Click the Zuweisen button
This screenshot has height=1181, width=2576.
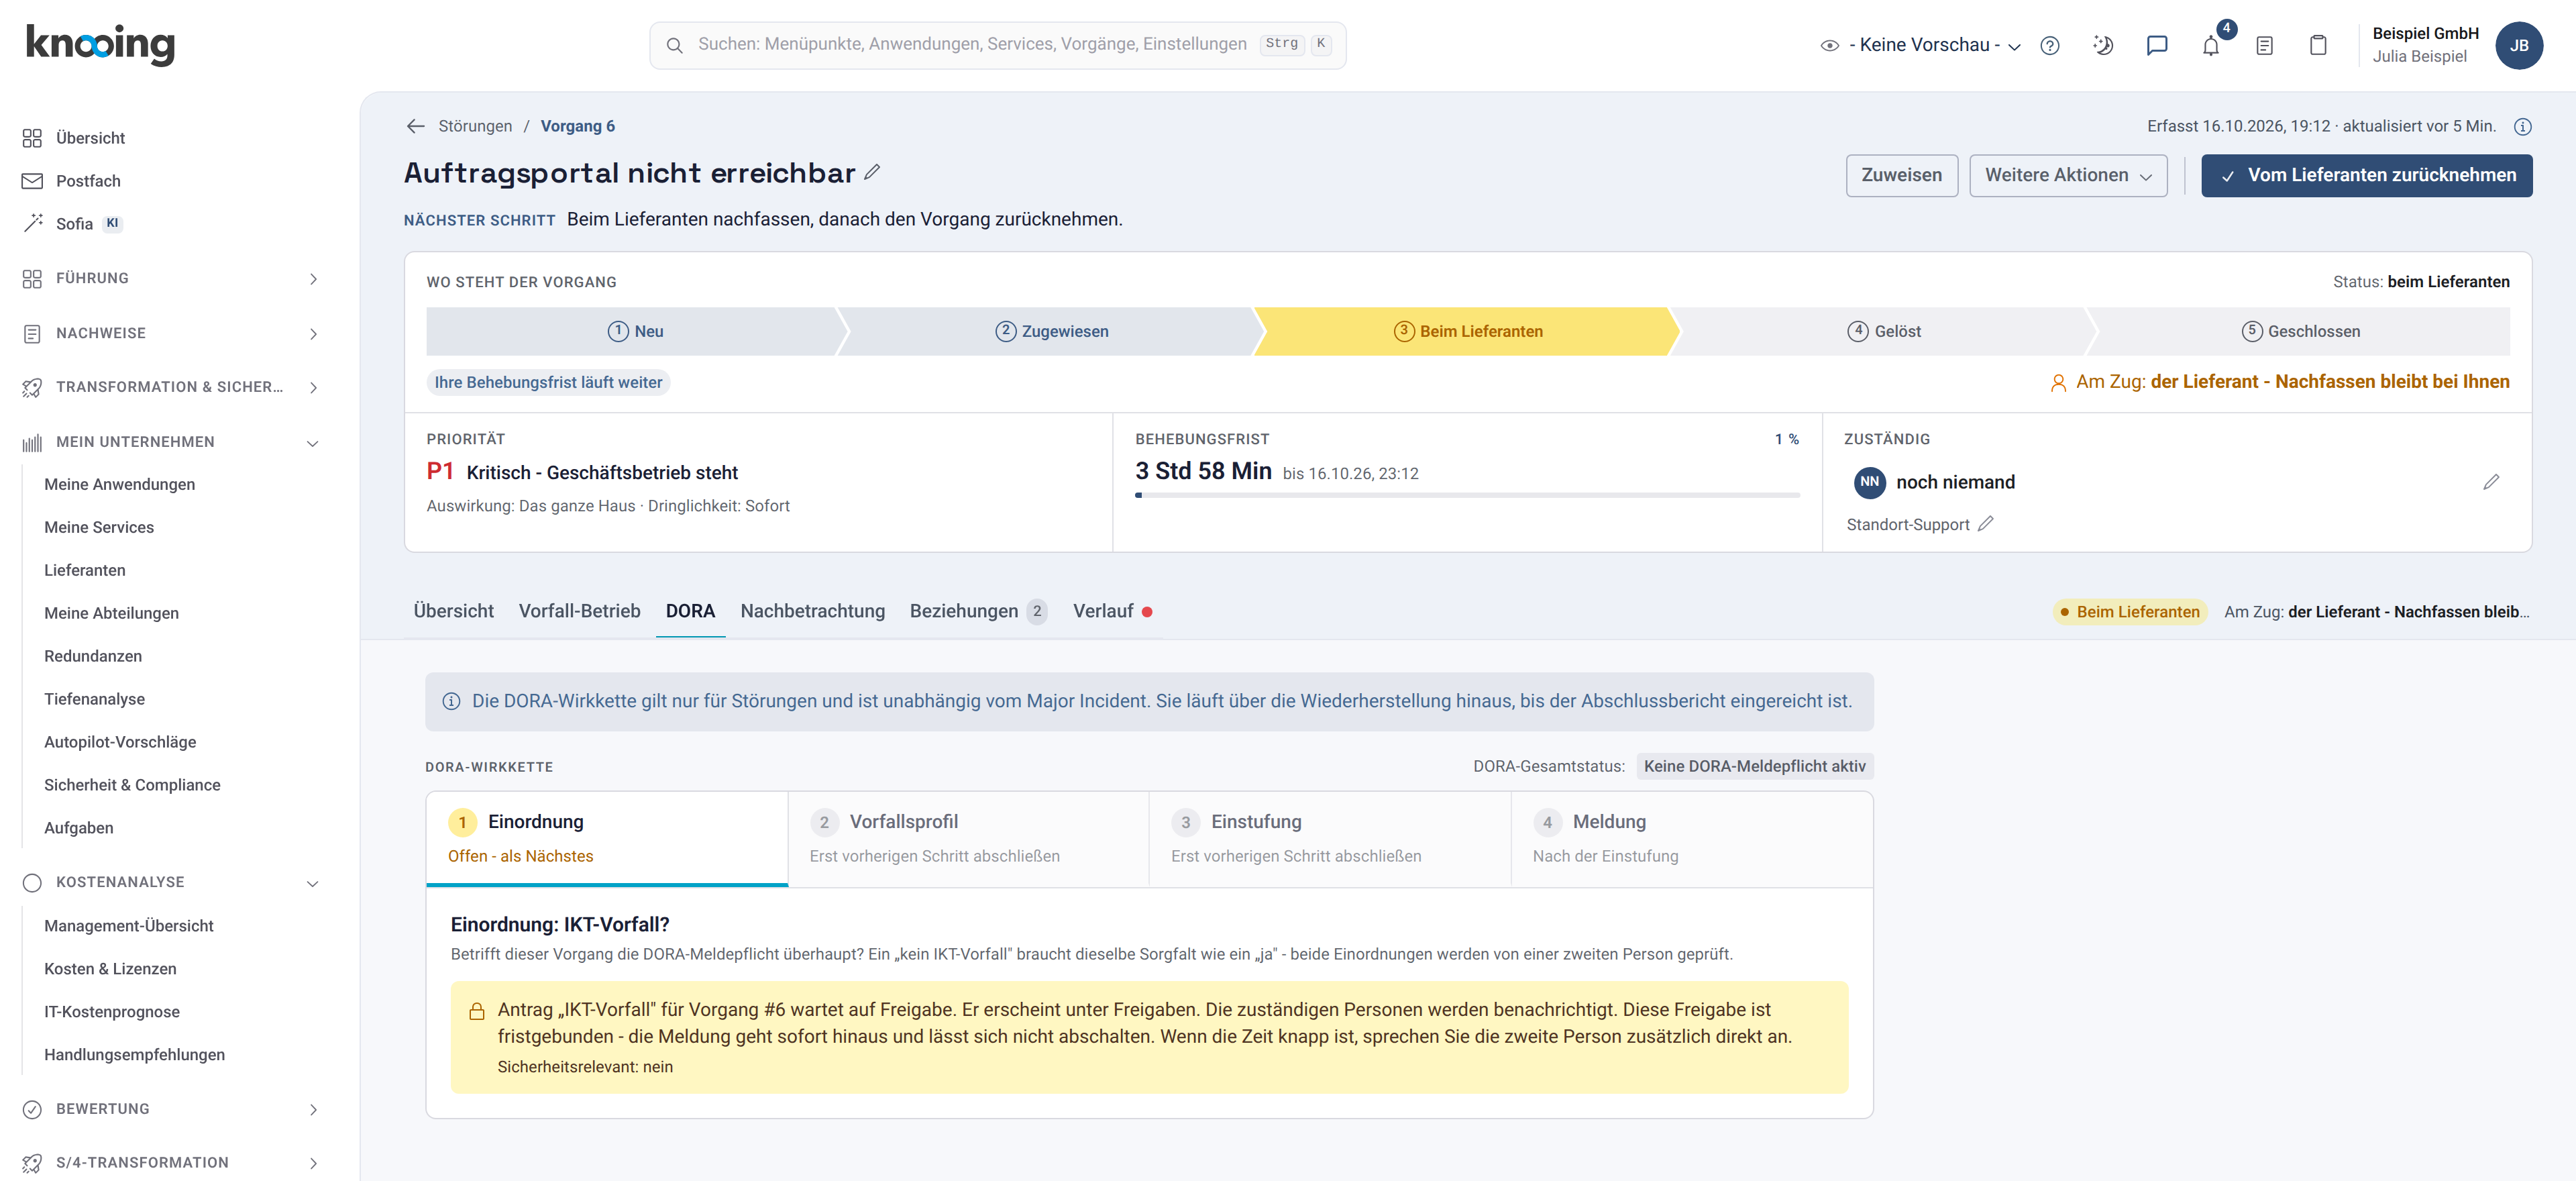click(x=1901, y=175)
